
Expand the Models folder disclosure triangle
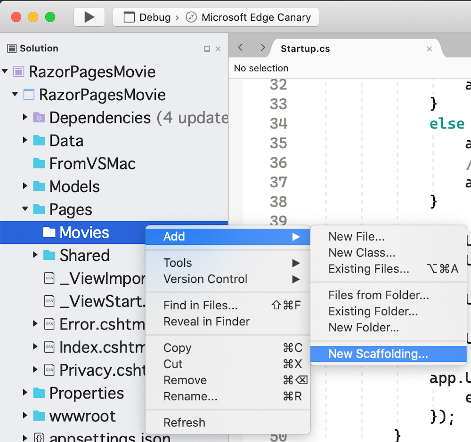(x=24, y=186)
